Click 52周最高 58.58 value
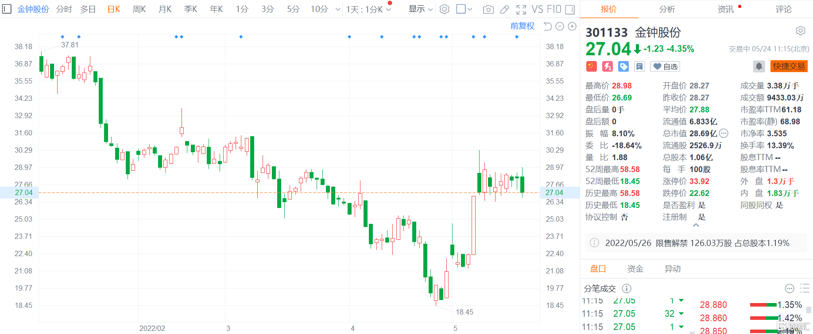 (630, 169)
